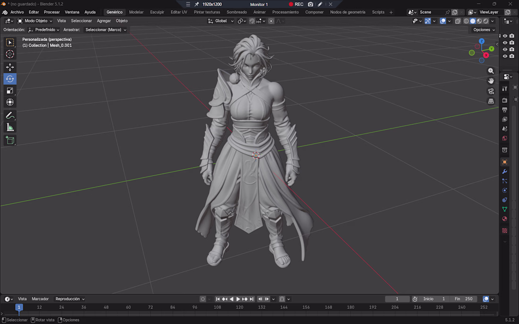Toggle camera view icon in viewport

point(491,91)
